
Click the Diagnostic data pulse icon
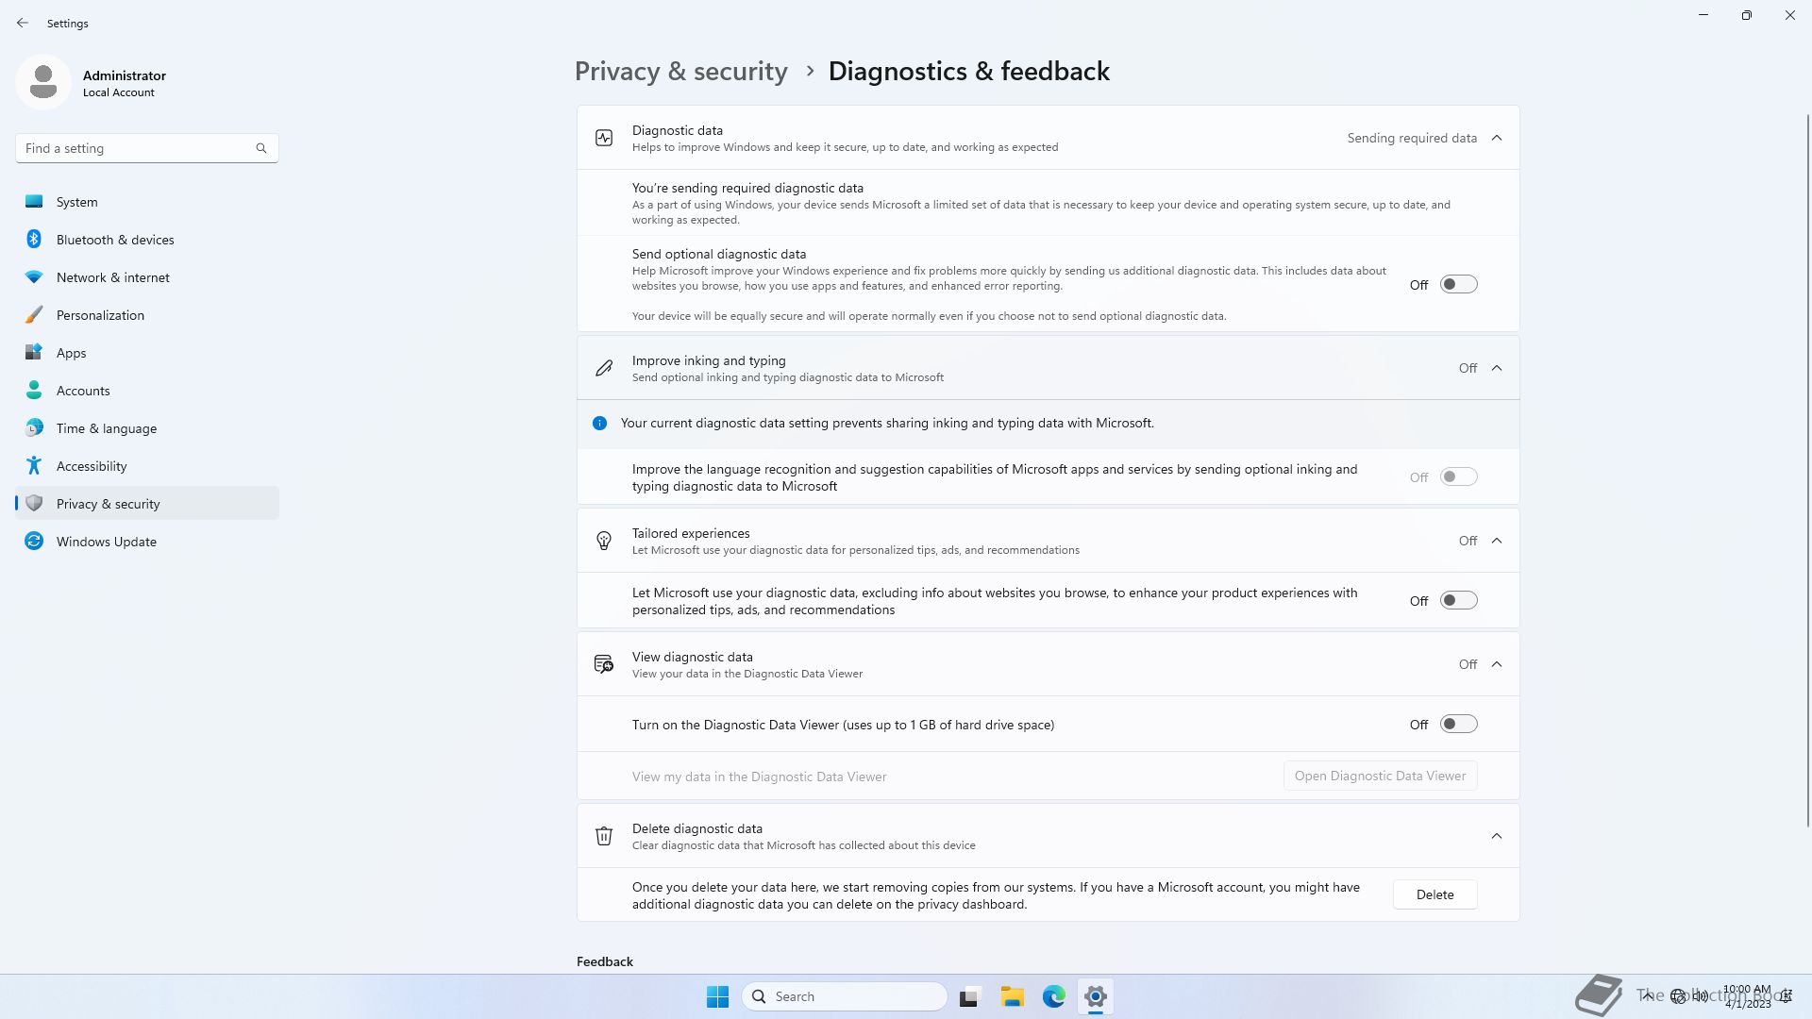[x=604, y=139]
